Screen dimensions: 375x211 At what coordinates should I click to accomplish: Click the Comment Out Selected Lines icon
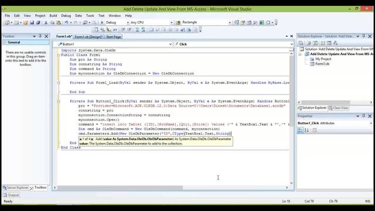coord(137,30)
